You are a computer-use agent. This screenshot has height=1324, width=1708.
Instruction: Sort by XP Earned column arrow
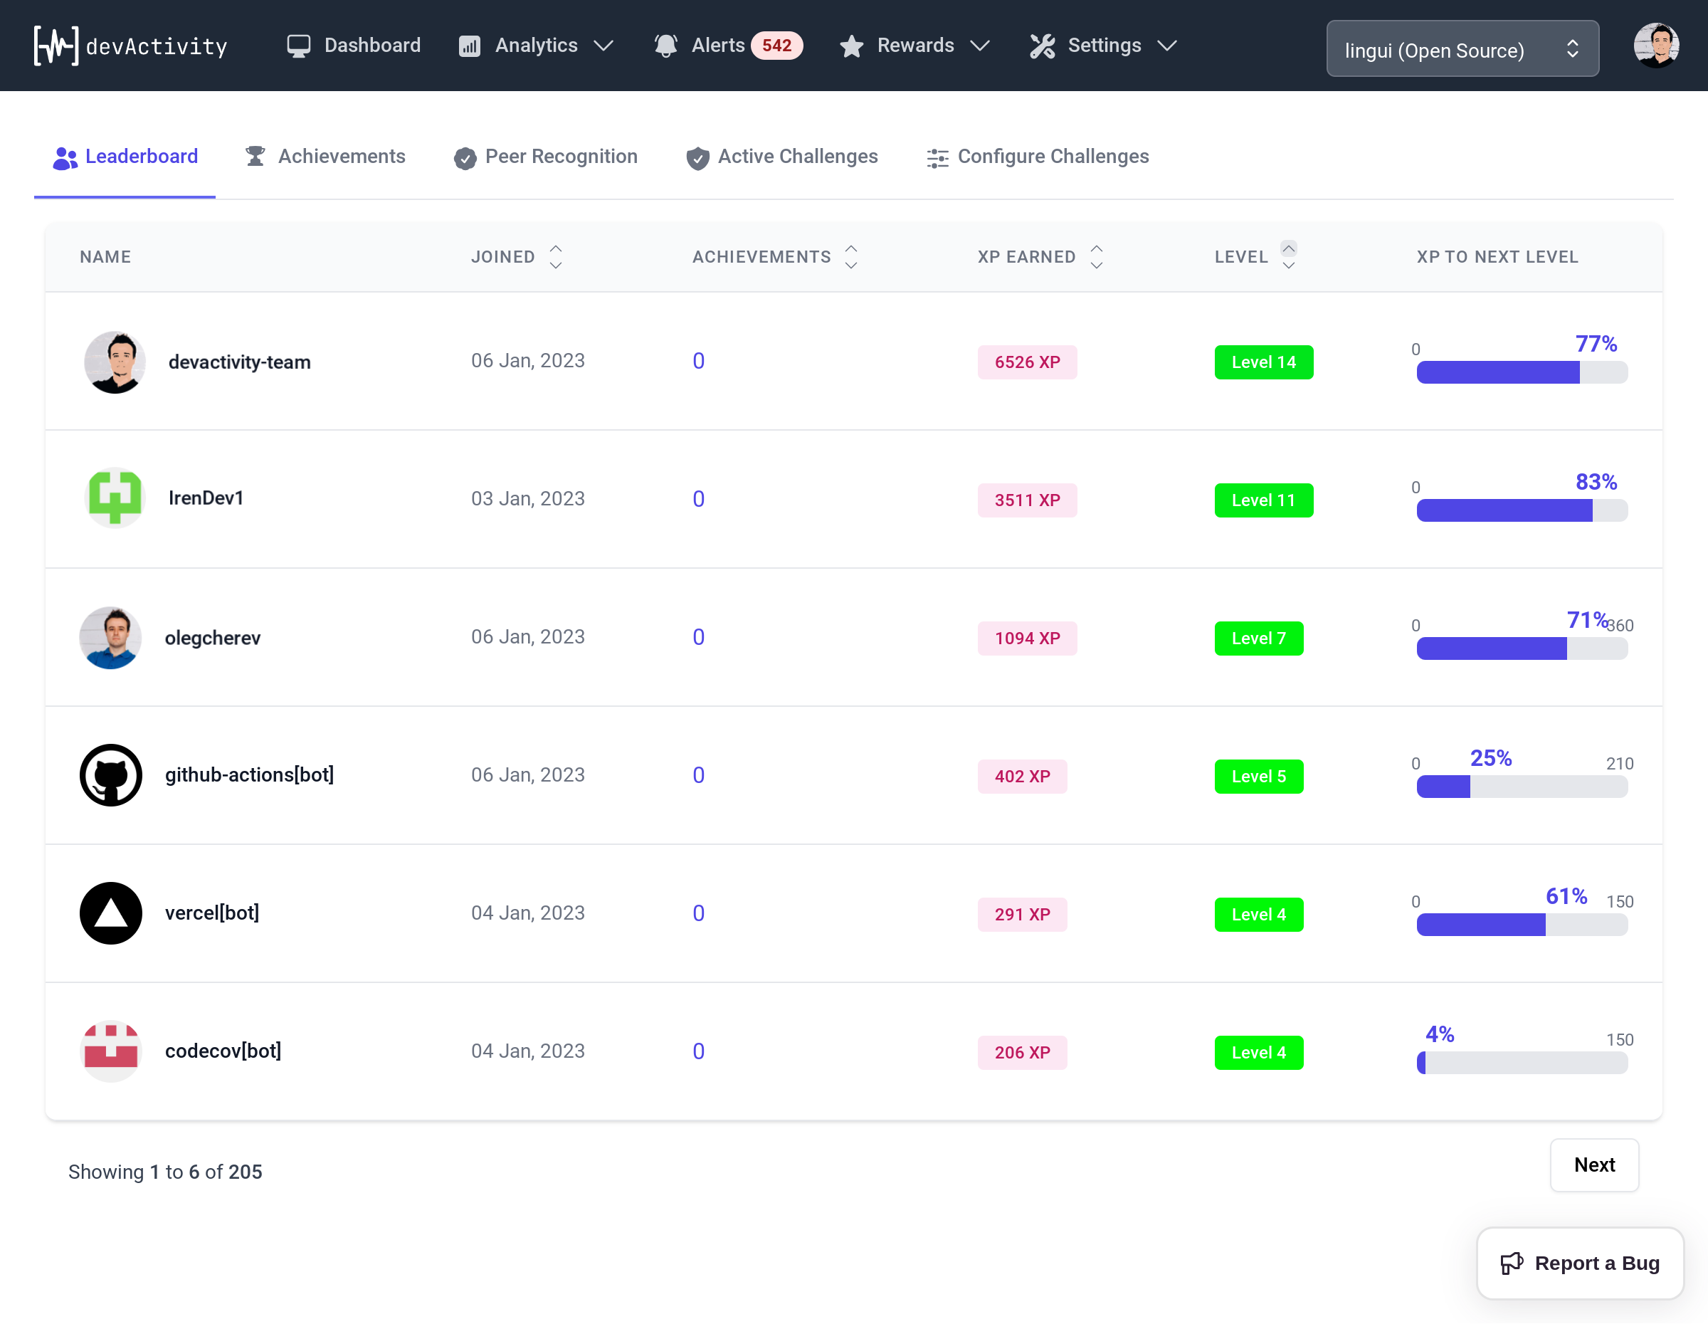1098,256
